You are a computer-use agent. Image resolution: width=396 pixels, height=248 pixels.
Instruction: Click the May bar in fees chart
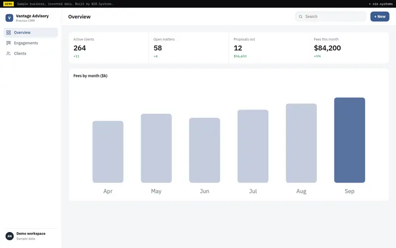click(x=156, y=148)
